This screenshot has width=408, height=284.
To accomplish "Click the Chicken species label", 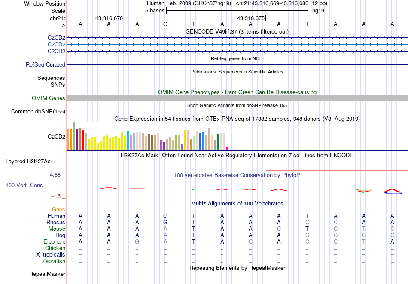I will 55,248.
